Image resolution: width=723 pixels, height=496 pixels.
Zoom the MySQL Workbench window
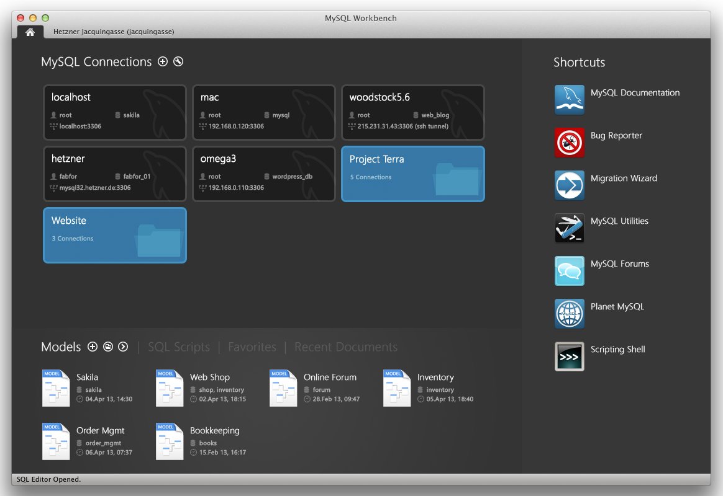click(45, 18)
